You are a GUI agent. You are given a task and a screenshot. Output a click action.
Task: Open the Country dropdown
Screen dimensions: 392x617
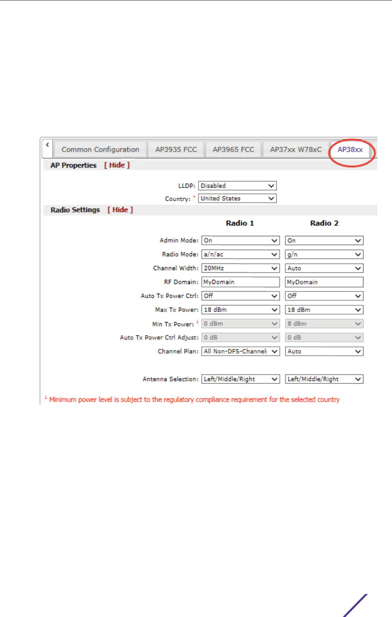coord(237,199)
